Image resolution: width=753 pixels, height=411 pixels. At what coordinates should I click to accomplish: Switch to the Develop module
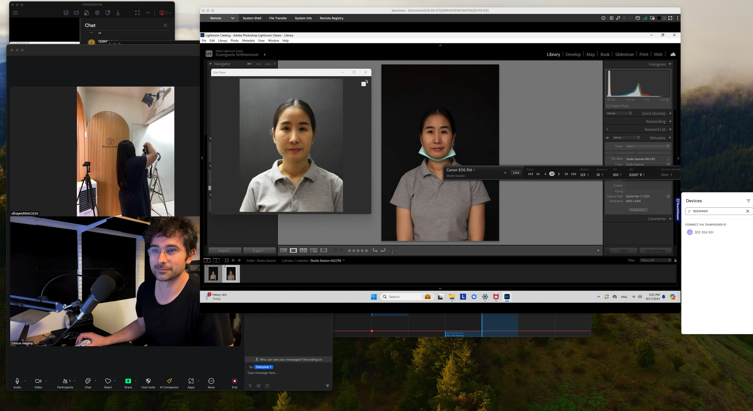[x=573, y=54]
